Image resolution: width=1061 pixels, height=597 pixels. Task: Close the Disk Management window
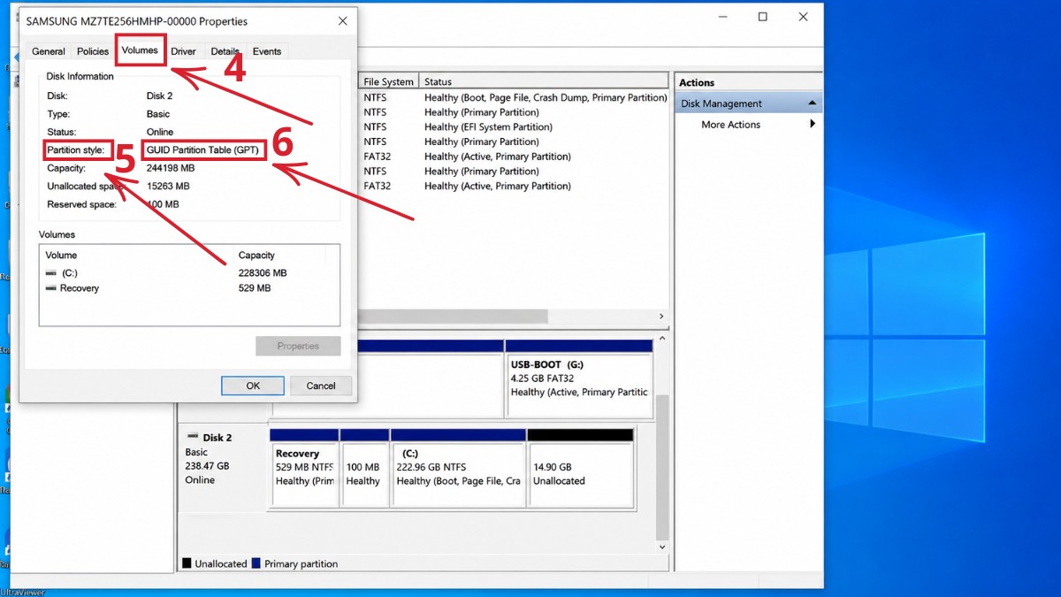[x=803, y=17]
